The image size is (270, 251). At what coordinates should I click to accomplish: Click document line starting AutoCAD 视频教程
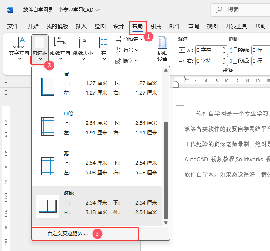227,159
